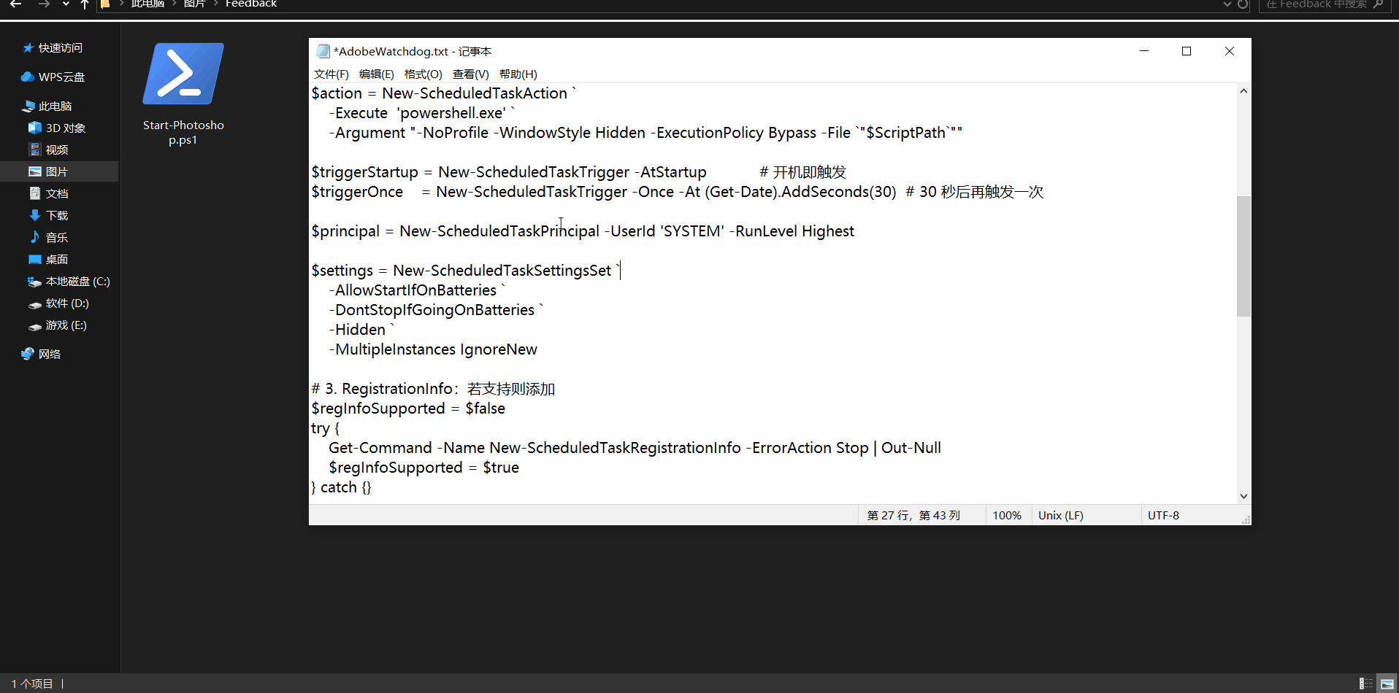
Task: Click the UTF-8 encoding status entry
Action: click(1163, 516)
